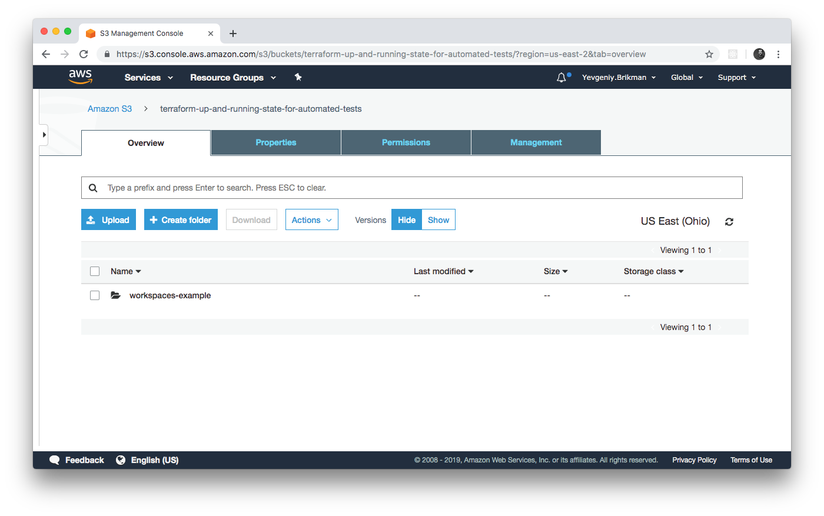Image resolution: width=824 pixels, height=516 pixels.
Task: Open the Management tab
Action: 536,142
